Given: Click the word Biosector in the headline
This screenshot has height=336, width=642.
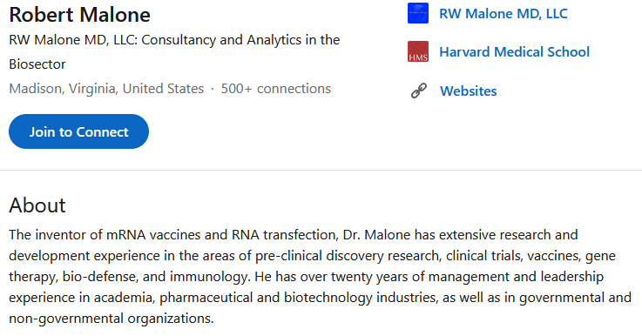Looking at the screenshot, I should [37, 64].
